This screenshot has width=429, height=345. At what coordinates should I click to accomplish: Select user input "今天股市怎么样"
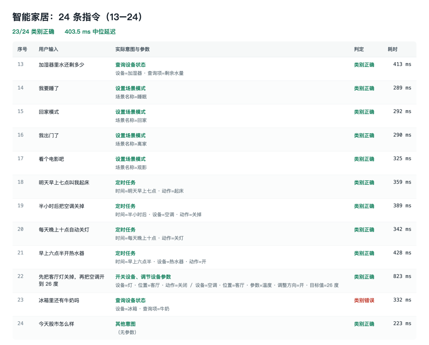tap(56, 324)
